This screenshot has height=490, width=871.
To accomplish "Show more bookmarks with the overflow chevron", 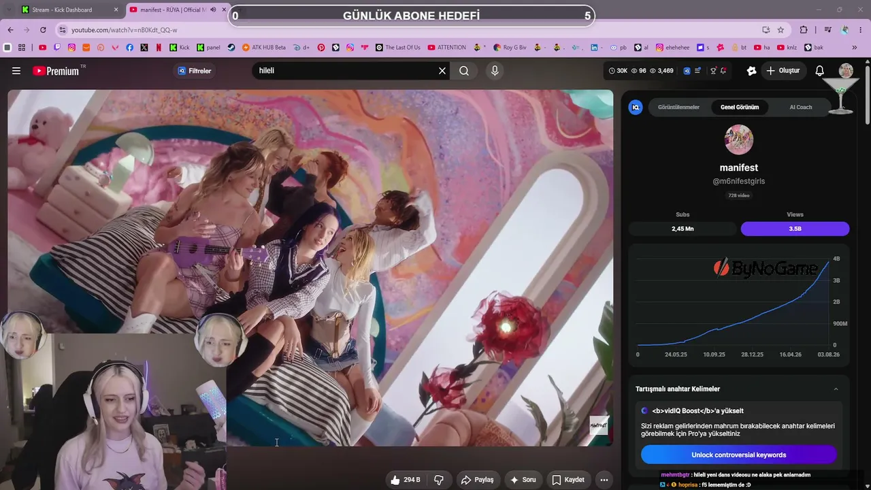I will [855, 48].
